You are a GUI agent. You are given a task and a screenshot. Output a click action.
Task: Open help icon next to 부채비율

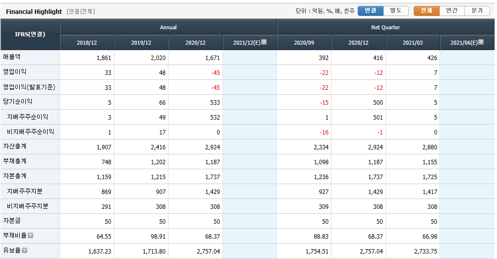[30, 236]
